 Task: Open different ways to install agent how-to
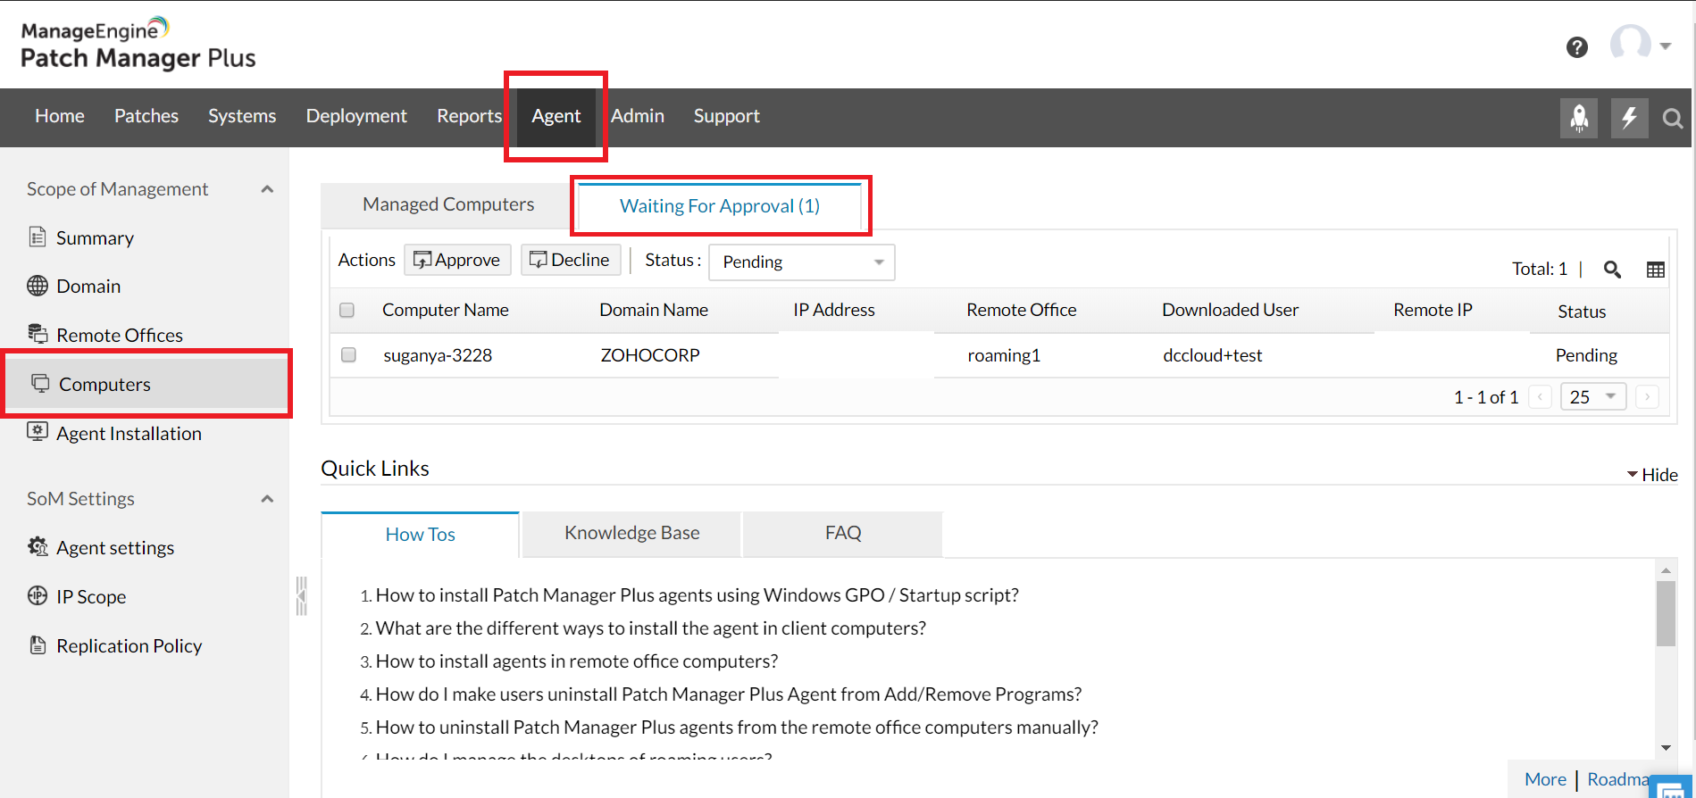click(651, 628)
